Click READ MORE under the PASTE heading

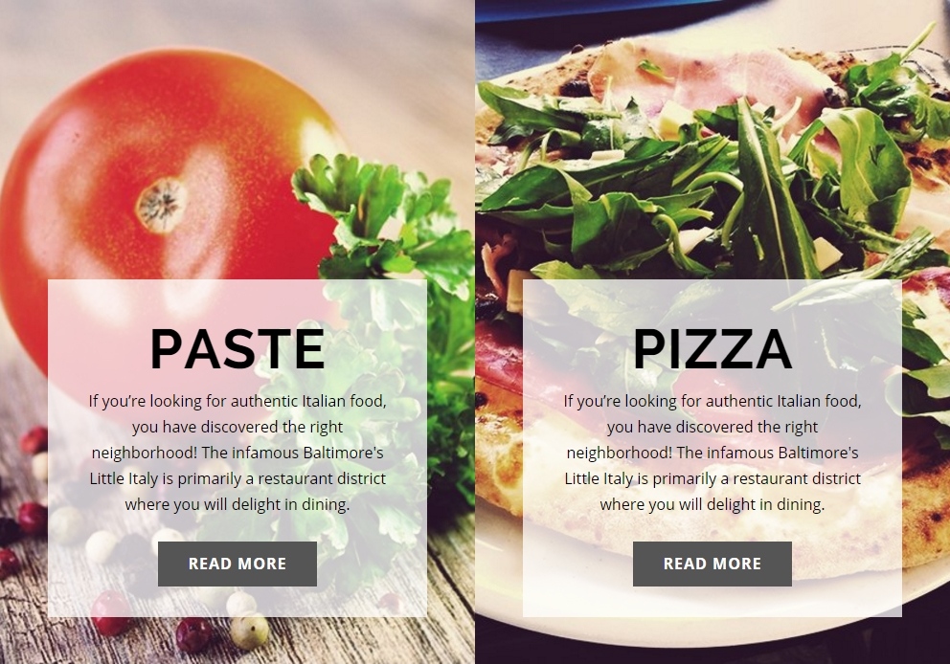tap(237, 564)
